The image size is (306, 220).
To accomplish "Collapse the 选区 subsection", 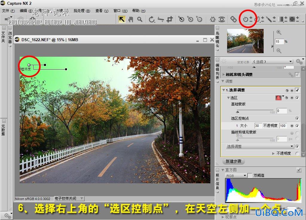I will [228, 98].
